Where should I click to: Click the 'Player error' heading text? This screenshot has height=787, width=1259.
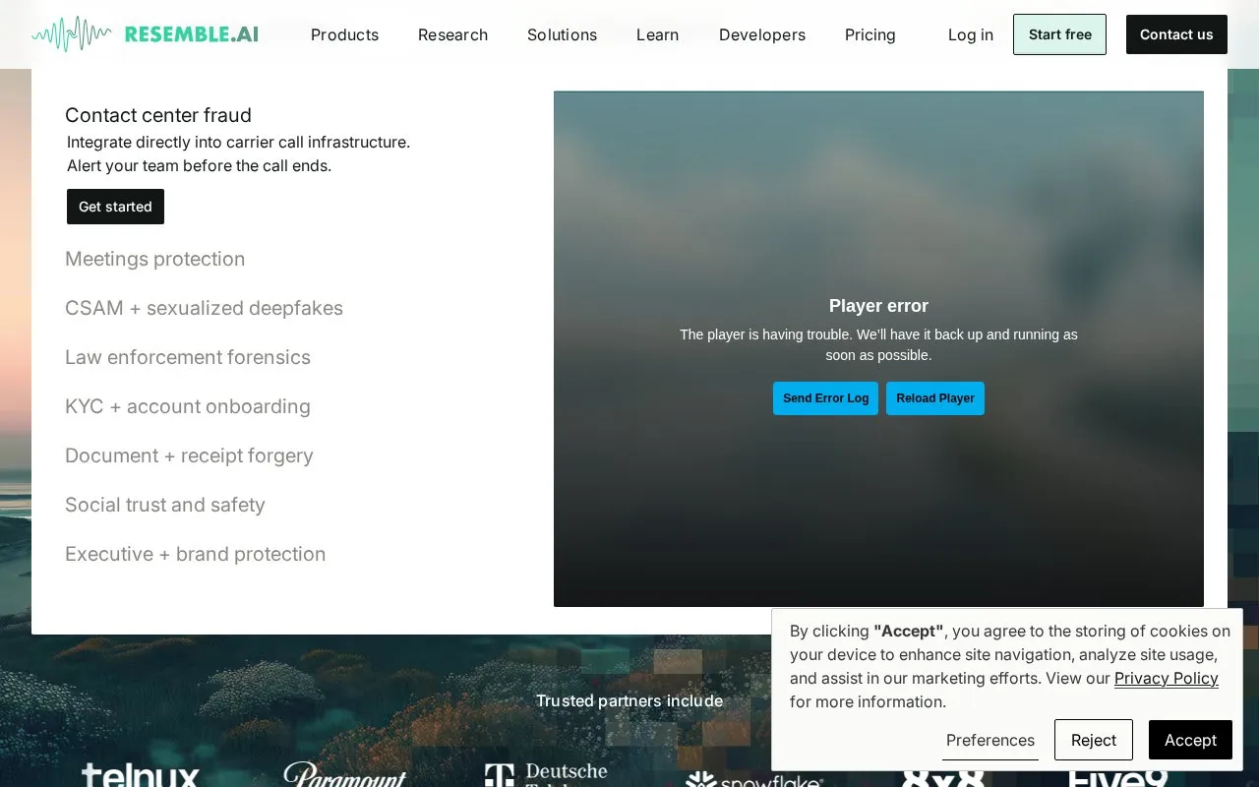click(878, 306)
